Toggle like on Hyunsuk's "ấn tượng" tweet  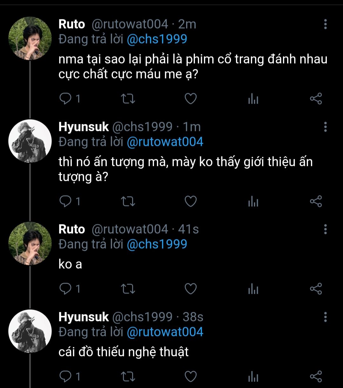pyautogui.click(x=191, y=202)
